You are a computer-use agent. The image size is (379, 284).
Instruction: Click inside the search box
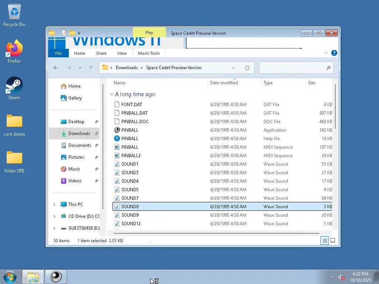pos(296,68)
